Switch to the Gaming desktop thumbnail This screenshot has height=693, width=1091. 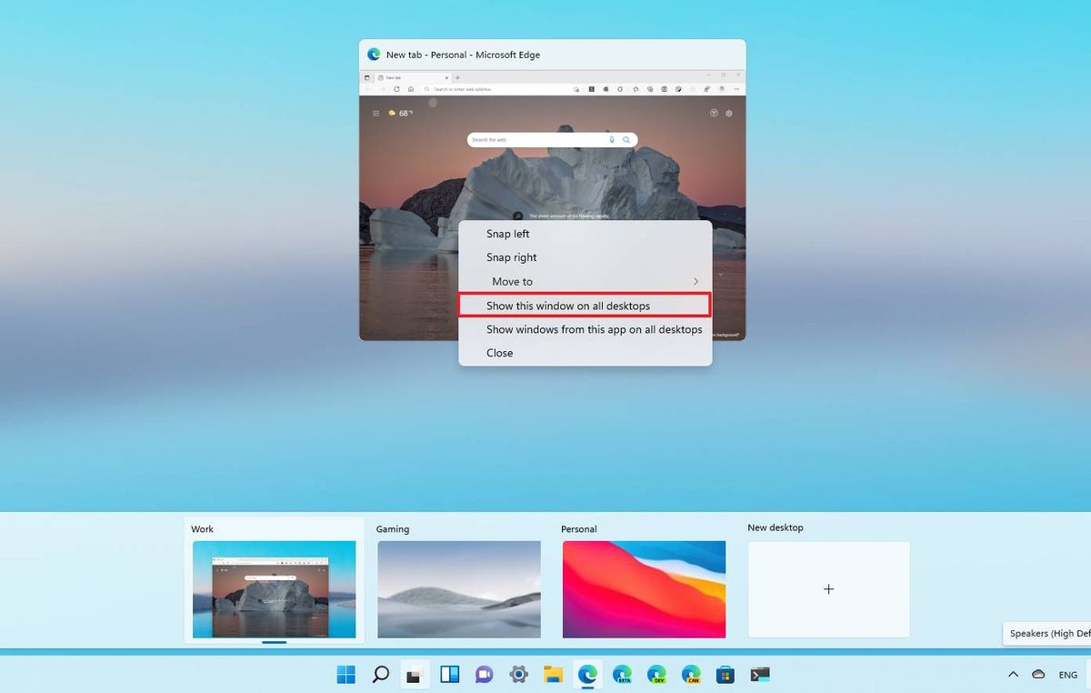[x=458, y=589]
